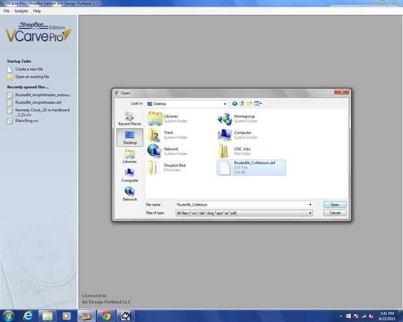Select the Libraries system folder in the file list

[168, 118]
